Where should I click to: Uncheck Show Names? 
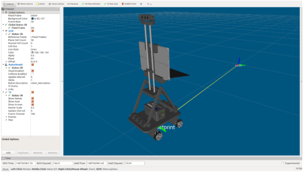[33, 98]
